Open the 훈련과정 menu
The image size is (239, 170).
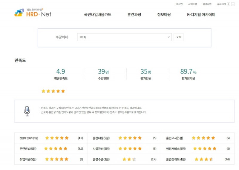pos(134,15)
